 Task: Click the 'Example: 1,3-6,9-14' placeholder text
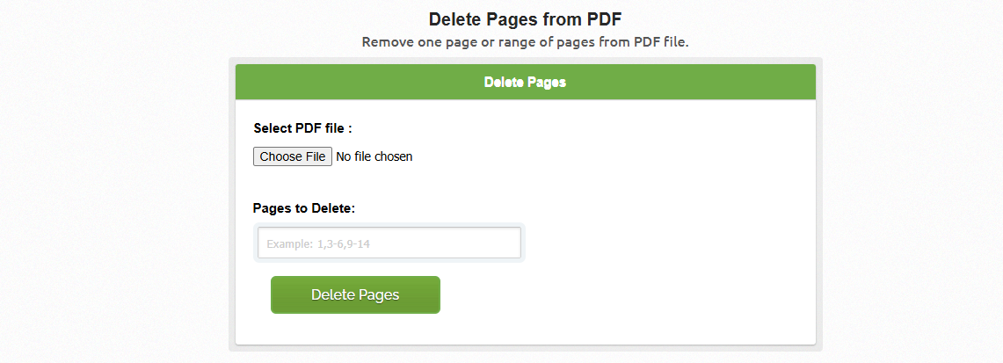tap(318, 243)
